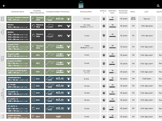Tap V4 bevel cell for Atlantic 12
The width and height of the screenshot is (162, 121).
pos(133,93)
